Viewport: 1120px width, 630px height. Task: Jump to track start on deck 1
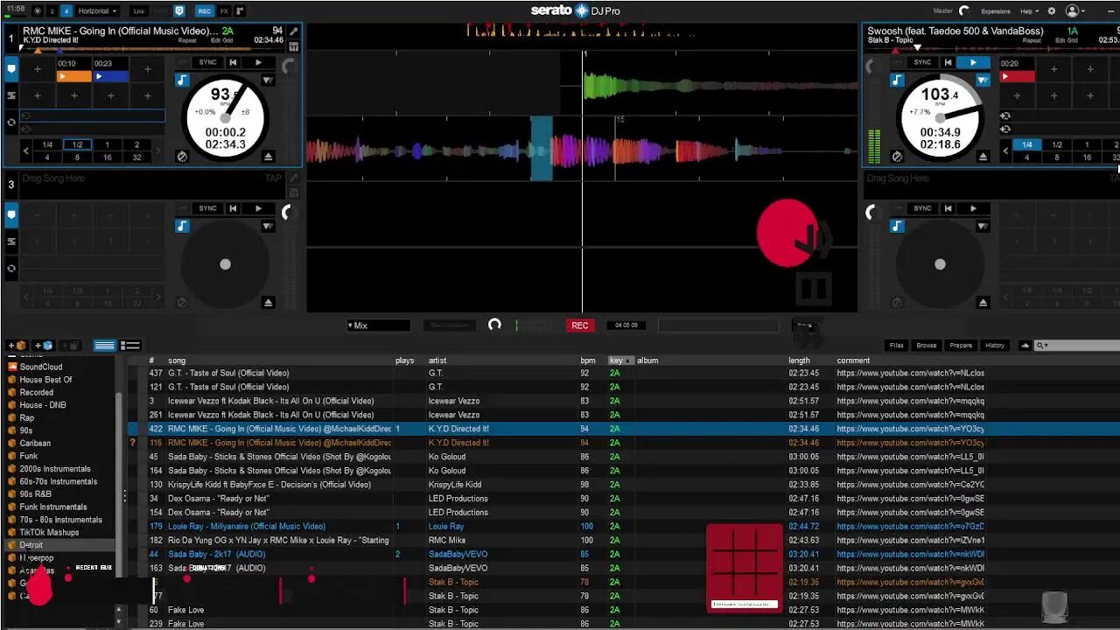[233, 63]
